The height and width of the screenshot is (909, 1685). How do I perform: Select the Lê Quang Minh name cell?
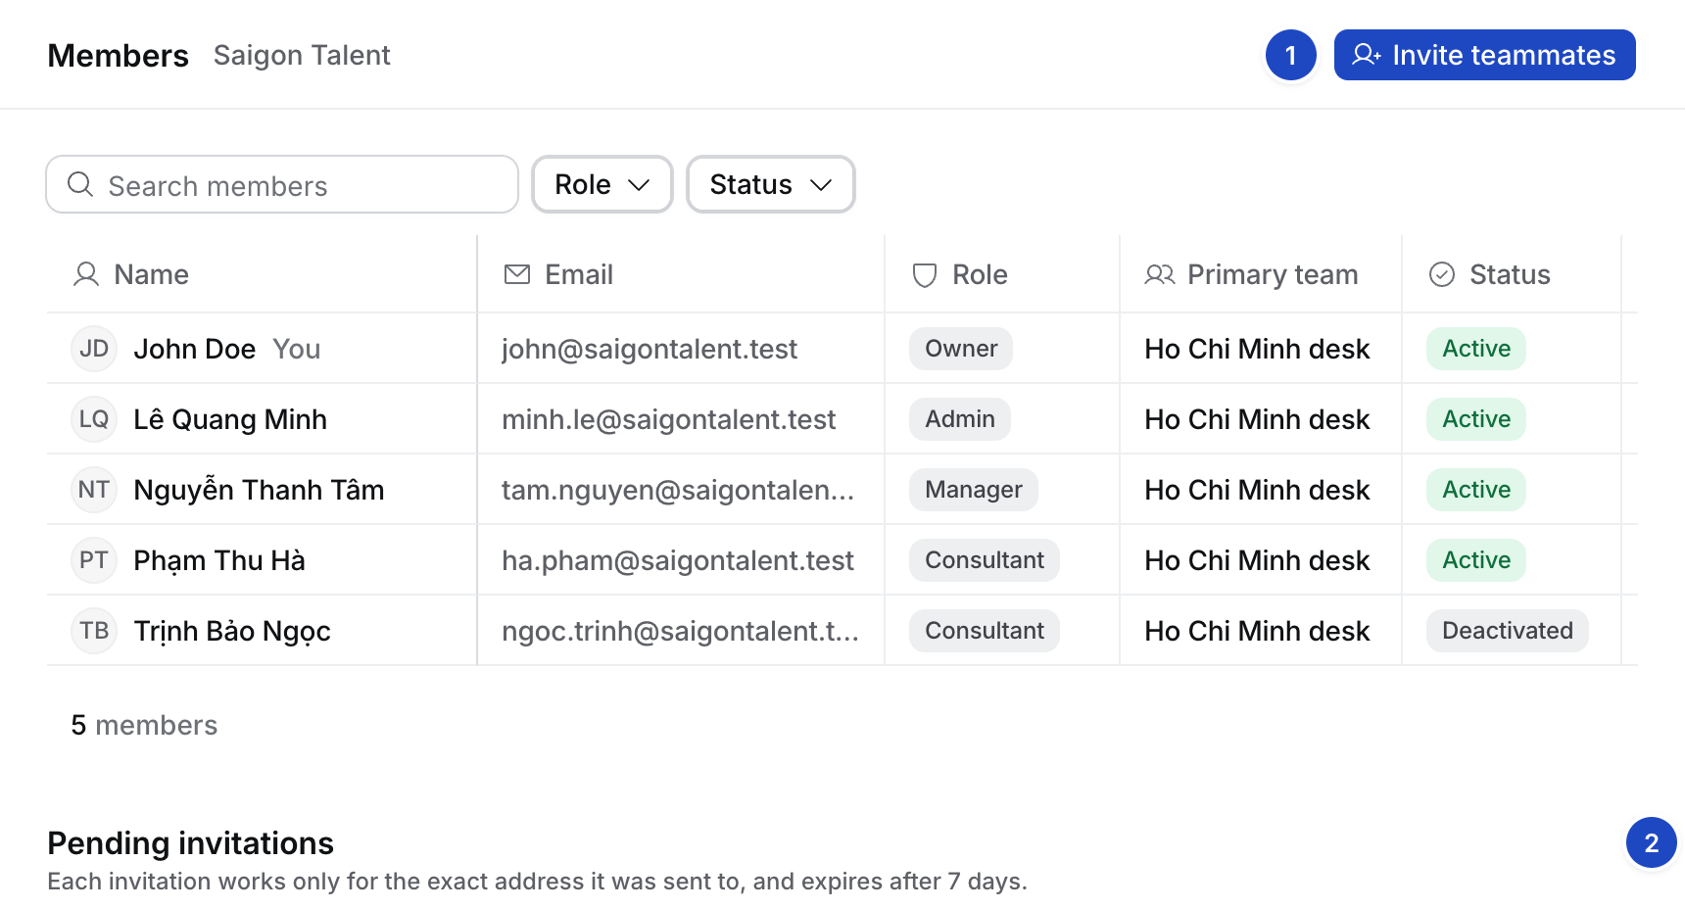262,419
